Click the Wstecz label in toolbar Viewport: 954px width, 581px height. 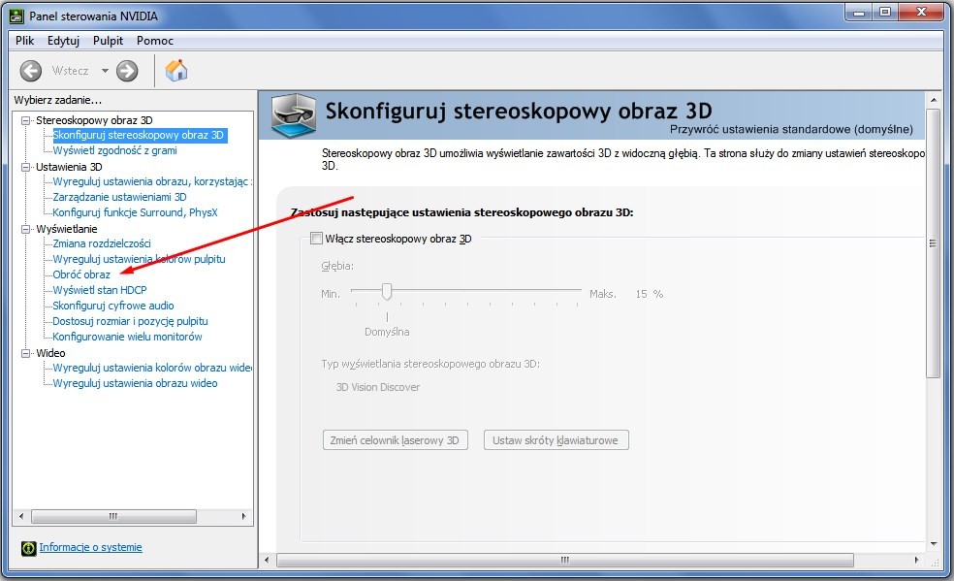pyautogui.click(x=71, y=71)
